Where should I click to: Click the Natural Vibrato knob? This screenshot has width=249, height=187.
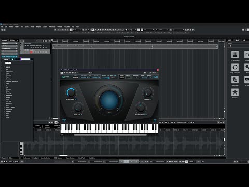pyautogui.click(x=141, y=108)
